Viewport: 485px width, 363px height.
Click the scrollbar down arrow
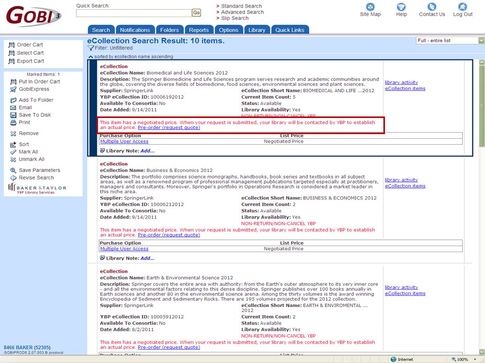click(481, 351)
